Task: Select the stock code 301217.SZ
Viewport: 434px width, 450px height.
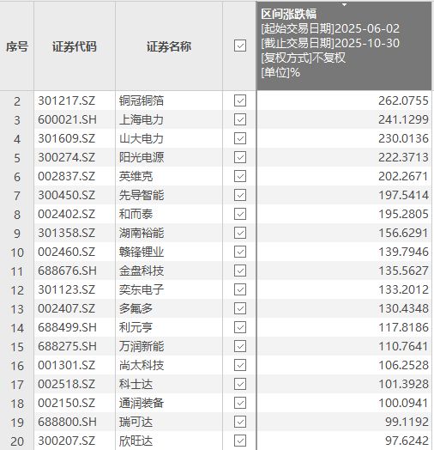Action: (x=67, y=100)
